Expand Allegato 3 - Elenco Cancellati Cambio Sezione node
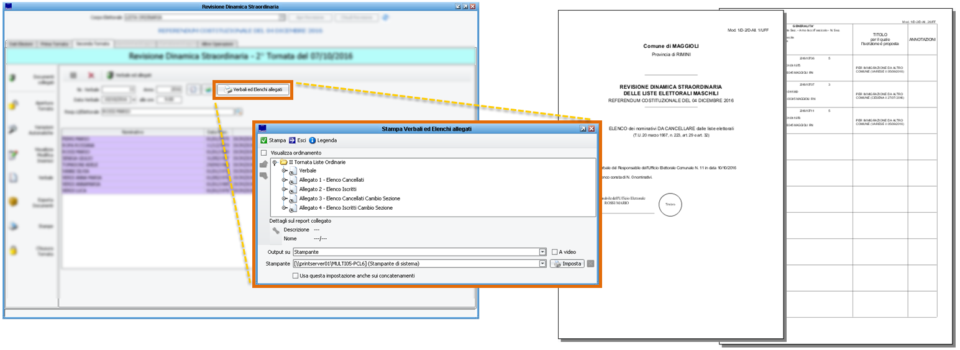Image resolution: width=960 pixels, height=350 pixels. pyautogui.click(x=284, y=199)
